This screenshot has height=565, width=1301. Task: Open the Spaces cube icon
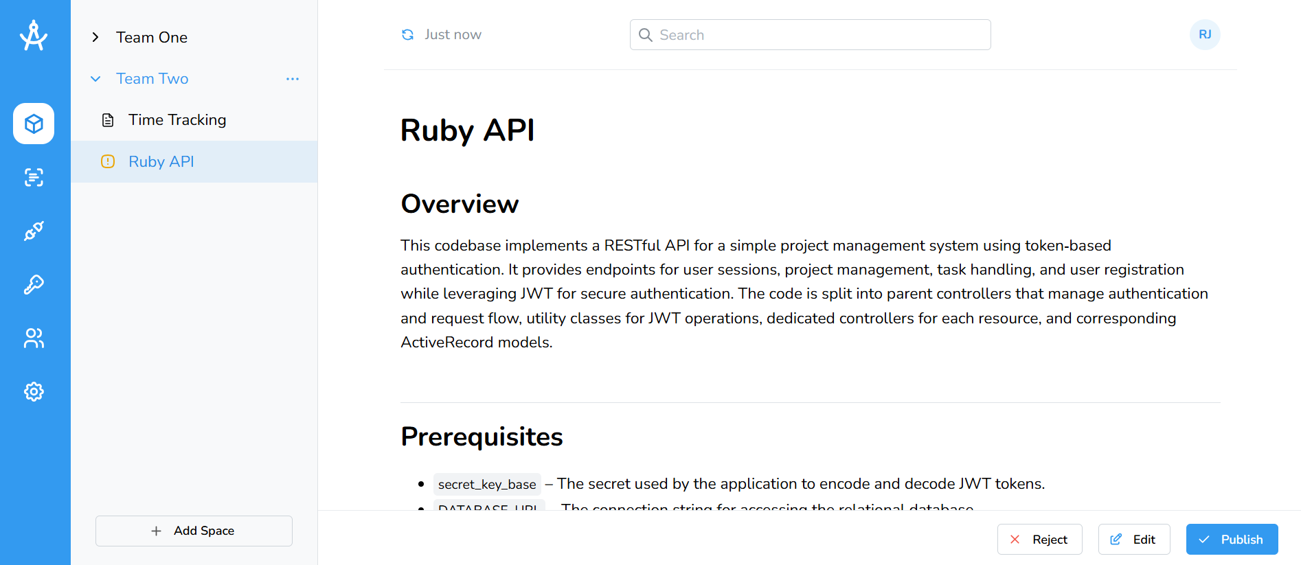pos(34,124)
